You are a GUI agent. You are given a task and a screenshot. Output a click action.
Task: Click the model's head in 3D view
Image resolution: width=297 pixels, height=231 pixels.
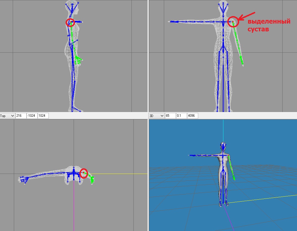[224, 146]
